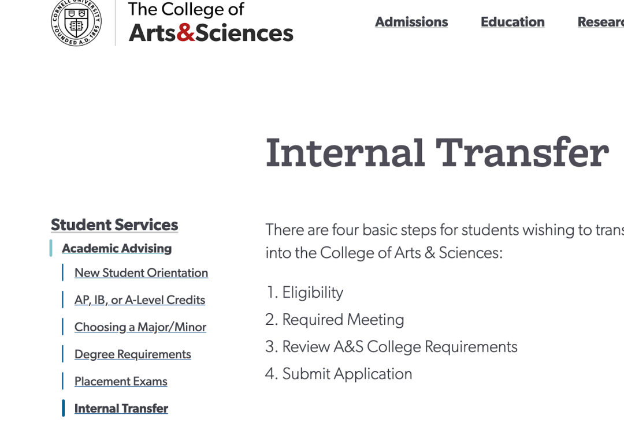Click the College of Arts & Sciences wordmark

[x=211, y=23]
